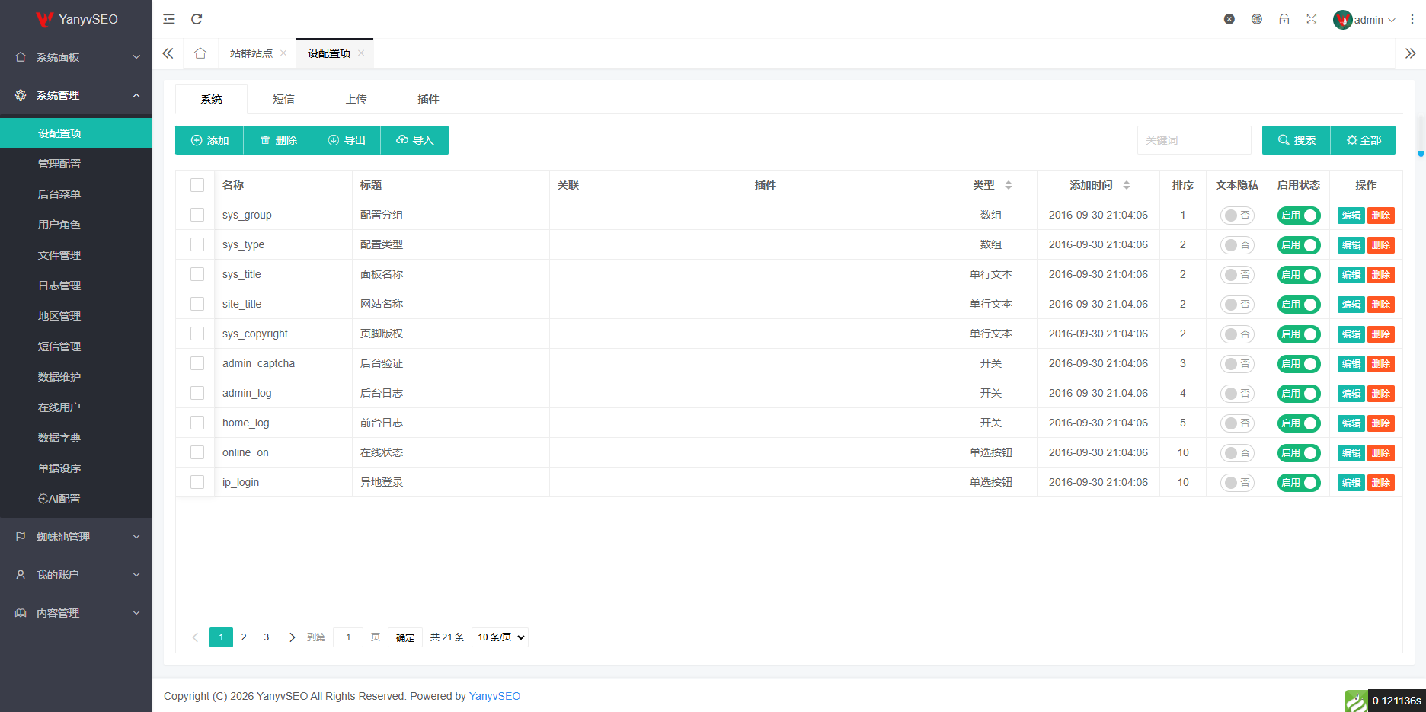This screenshot has height=712, width=1426.
Task: Check the sys_group row checkbox
Action: (x=197, y=215)
